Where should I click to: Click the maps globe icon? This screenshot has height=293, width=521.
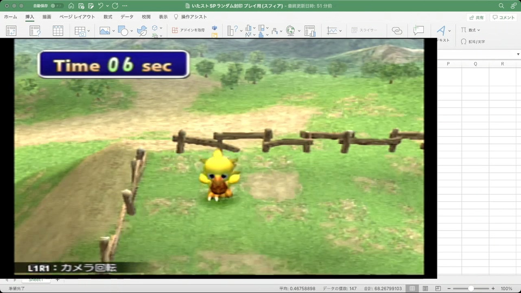point(290,30)
